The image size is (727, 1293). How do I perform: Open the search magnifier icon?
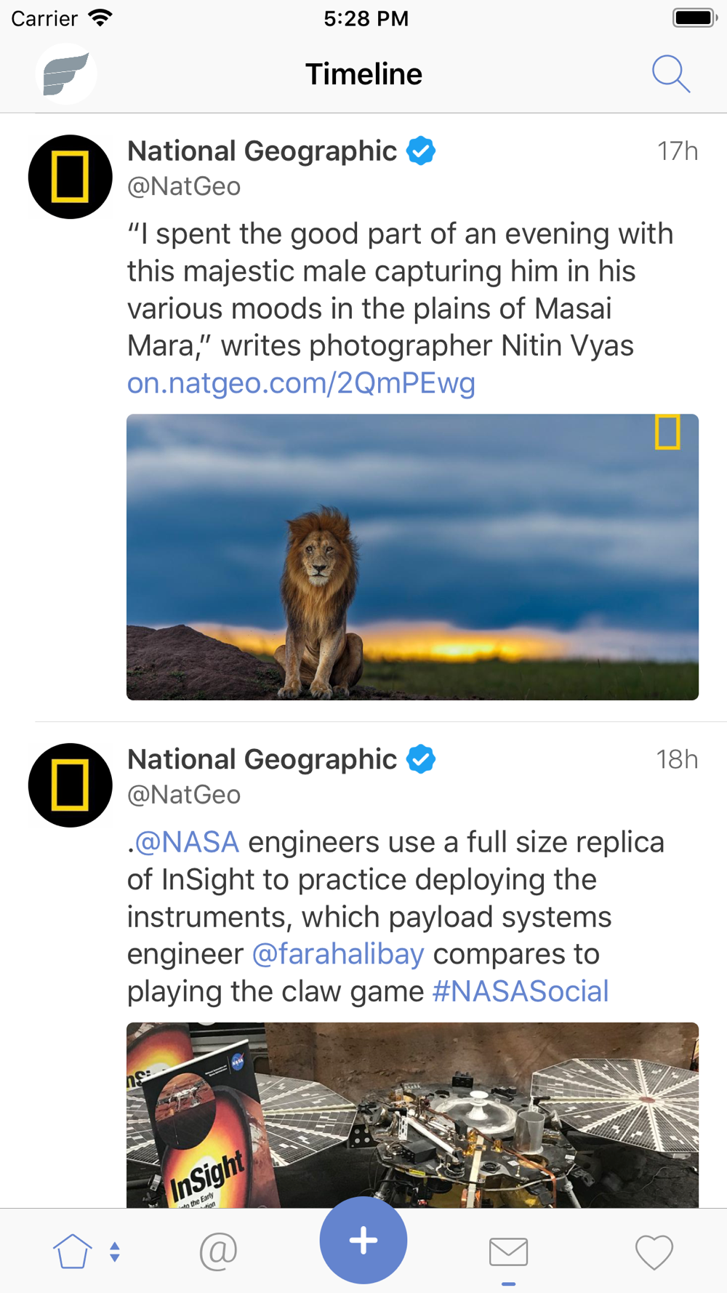(670, 73)
